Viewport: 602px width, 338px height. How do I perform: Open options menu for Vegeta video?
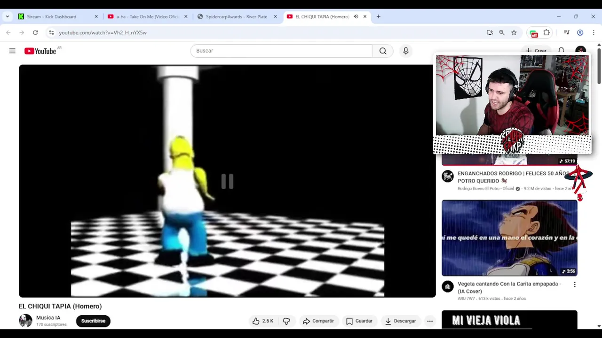[x=575, y=284]
